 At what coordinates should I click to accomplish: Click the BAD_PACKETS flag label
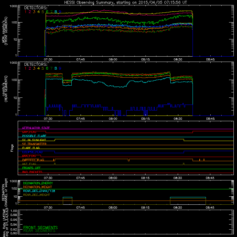[x=32, y=172]
